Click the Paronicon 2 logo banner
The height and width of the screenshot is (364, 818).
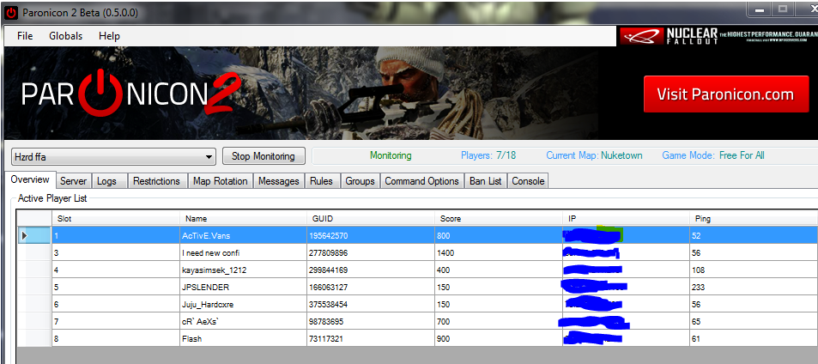(x=130, y=94)
